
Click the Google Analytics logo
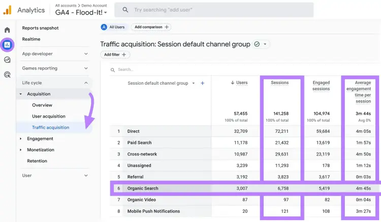7,10
